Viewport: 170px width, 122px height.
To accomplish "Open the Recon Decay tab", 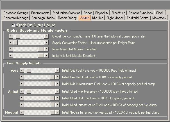I will 68,18.
